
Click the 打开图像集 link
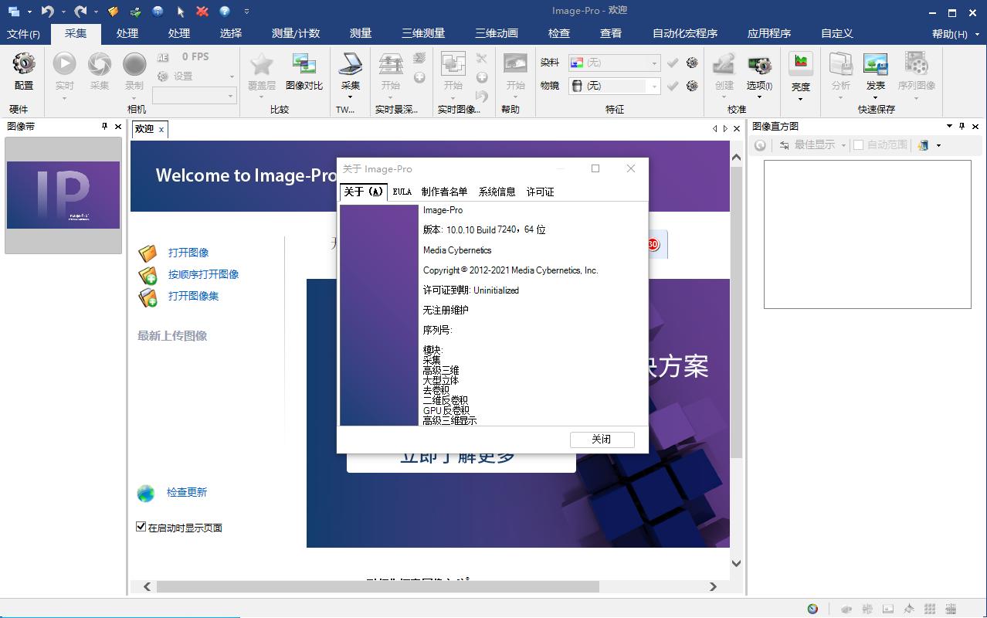(194, 296)
